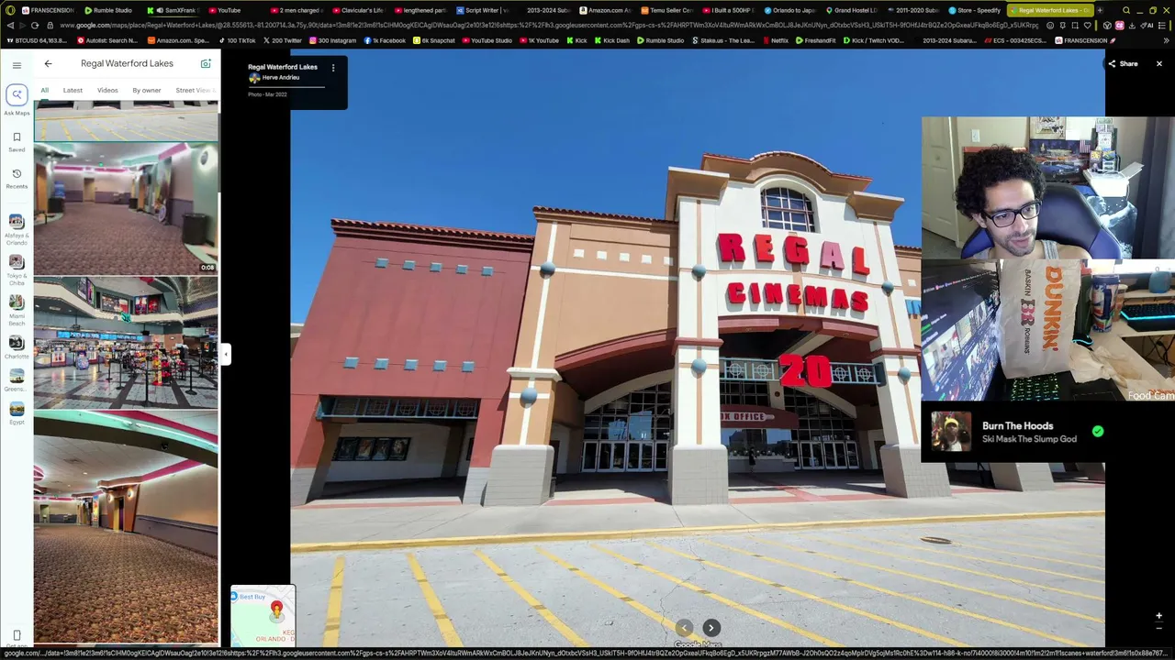Image resolution: width=1175 pixels, height=660 pixels.
Task: Open the concession stand photo thumbnail
Action: click(x=126, y=343)
